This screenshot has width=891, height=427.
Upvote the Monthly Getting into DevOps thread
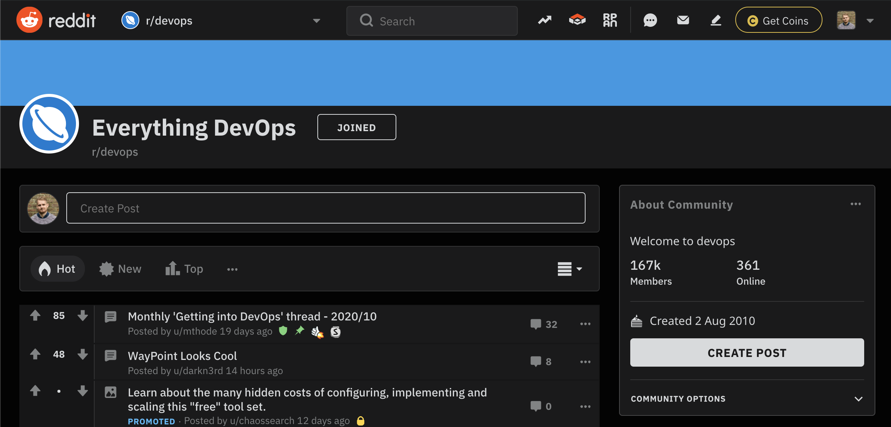pos(35,316)
